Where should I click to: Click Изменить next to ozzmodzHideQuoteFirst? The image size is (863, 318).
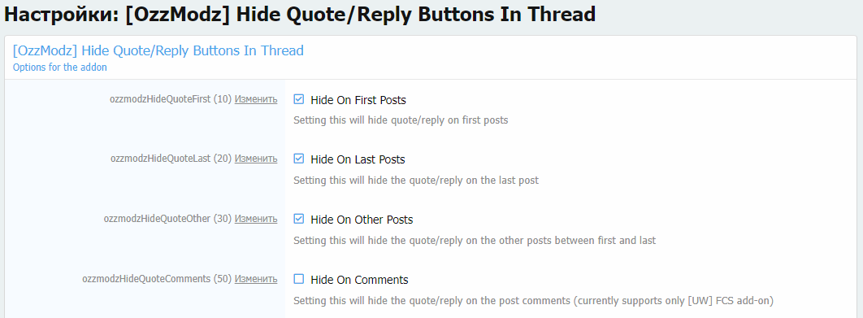[x=256, y=99]
